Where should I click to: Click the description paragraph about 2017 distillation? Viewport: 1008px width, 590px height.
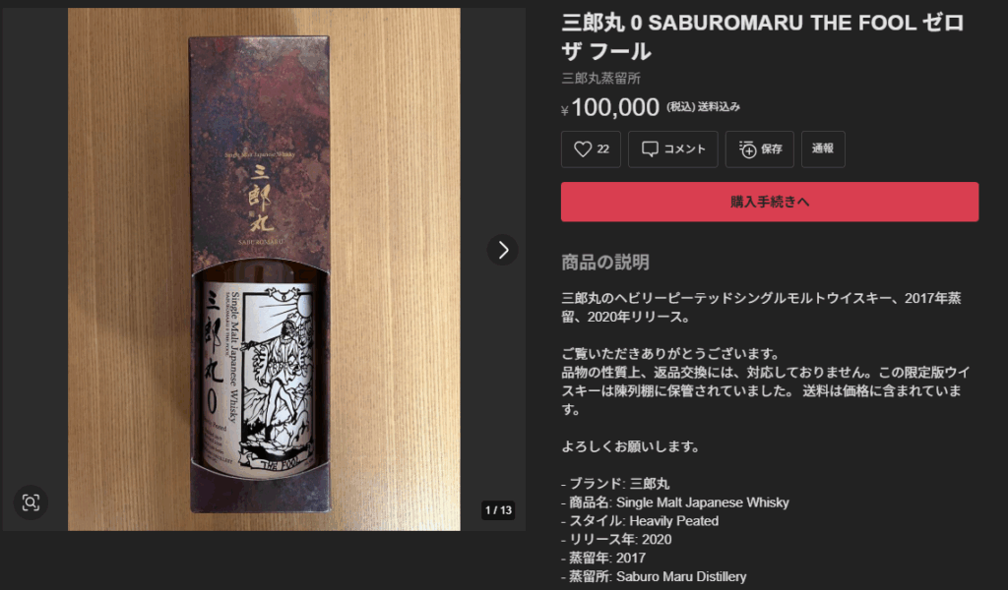pos(761,308)
